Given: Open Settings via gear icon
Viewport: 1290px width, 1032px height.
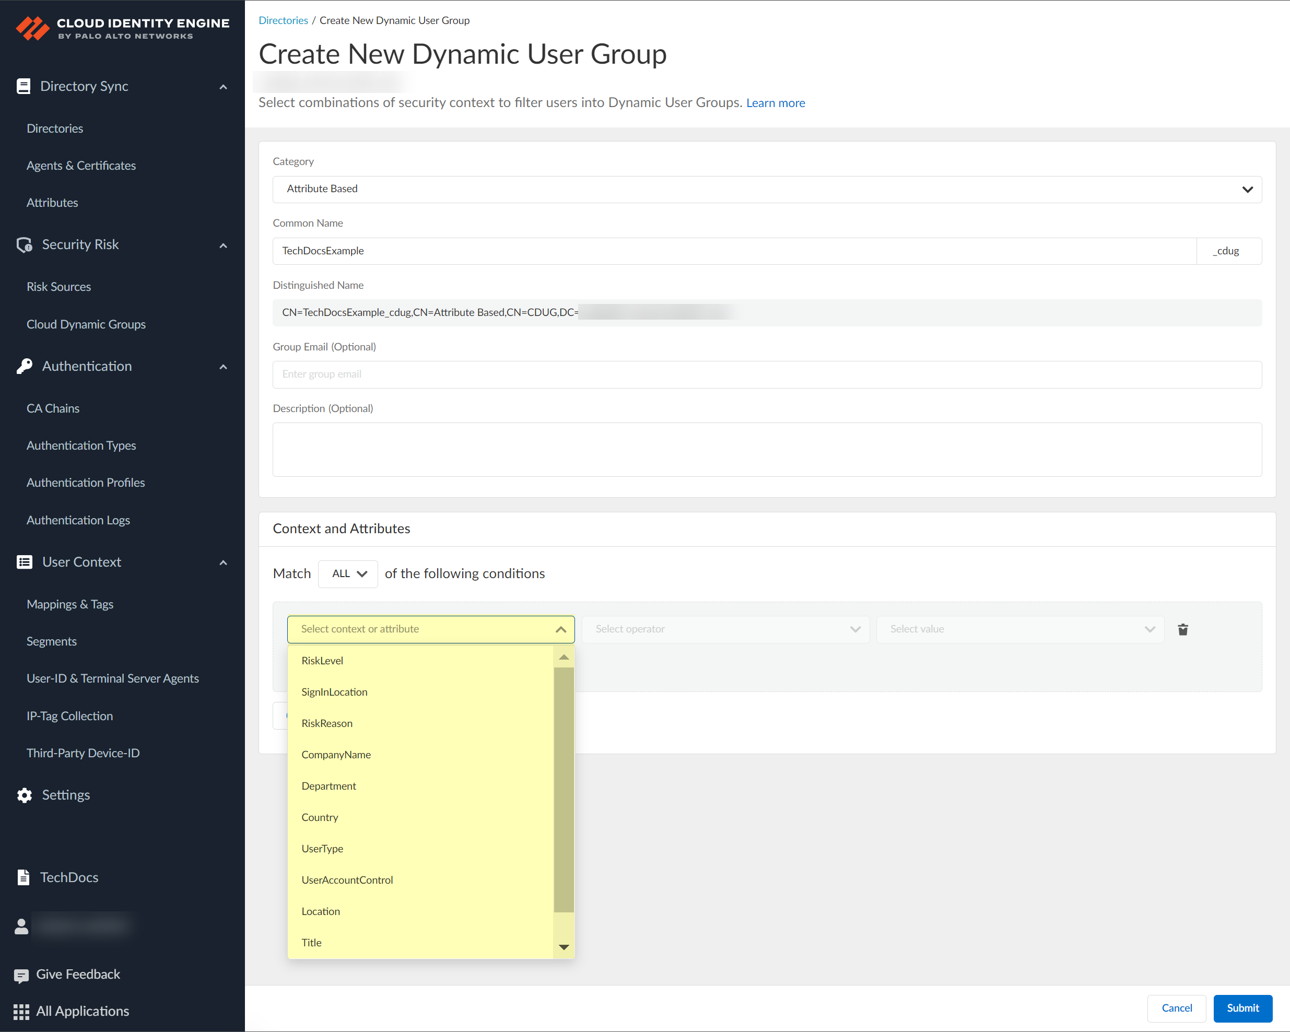Looking at the screenshot, I should [24, 795].
